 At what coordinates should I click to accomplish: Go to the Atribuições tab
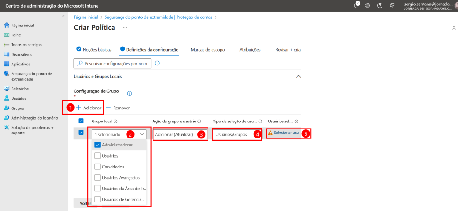[250, 50]
